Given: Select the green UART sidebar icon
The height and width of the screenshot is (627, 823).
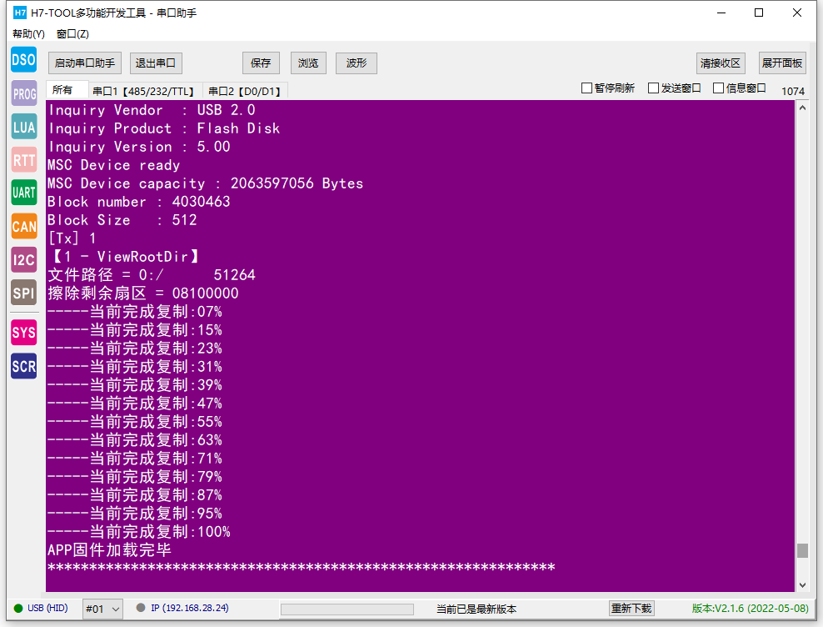Looking at the screenshot, I should (24, 193).
